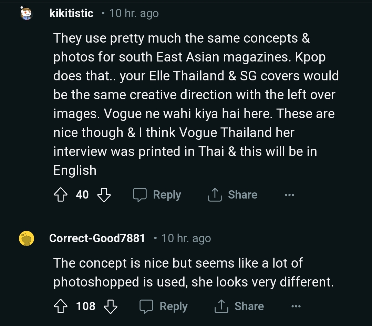
Task: Click the 40 vote count
Action: pyautogui.click(x=82, y=195)
